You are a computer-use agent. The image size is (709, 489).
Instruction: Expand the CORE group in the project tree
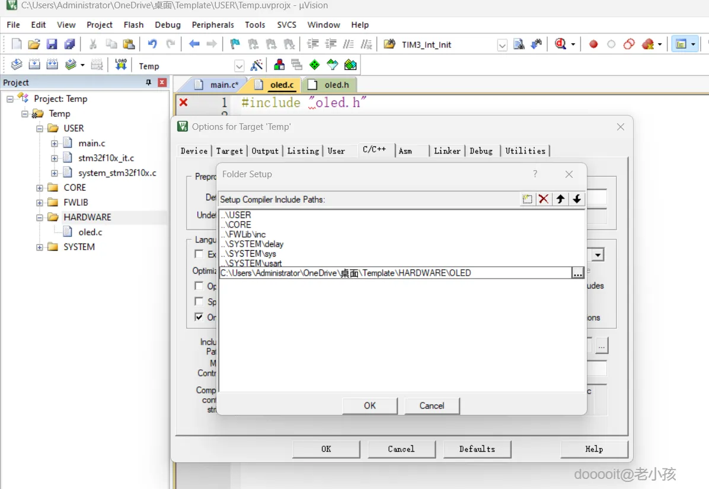point(40,188)
